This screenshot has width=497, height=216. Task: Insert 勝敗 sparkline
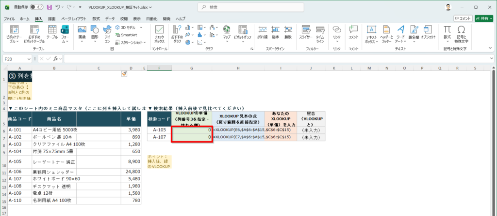[x=288, y=32]
